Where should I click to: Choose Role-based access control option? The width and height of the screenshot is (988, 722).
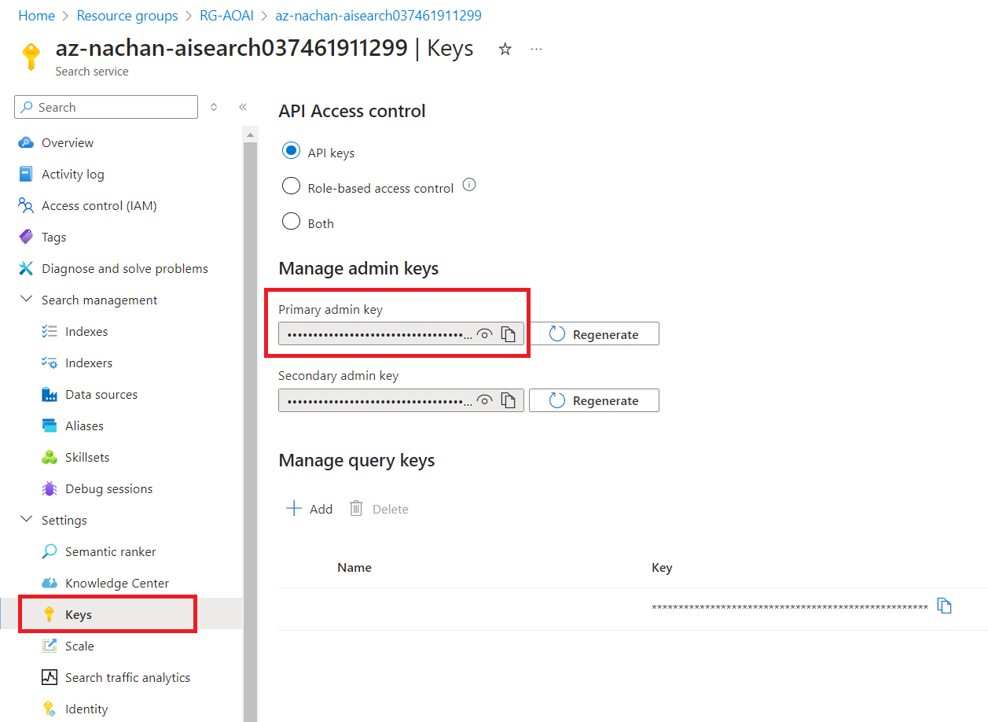[292, 186]
